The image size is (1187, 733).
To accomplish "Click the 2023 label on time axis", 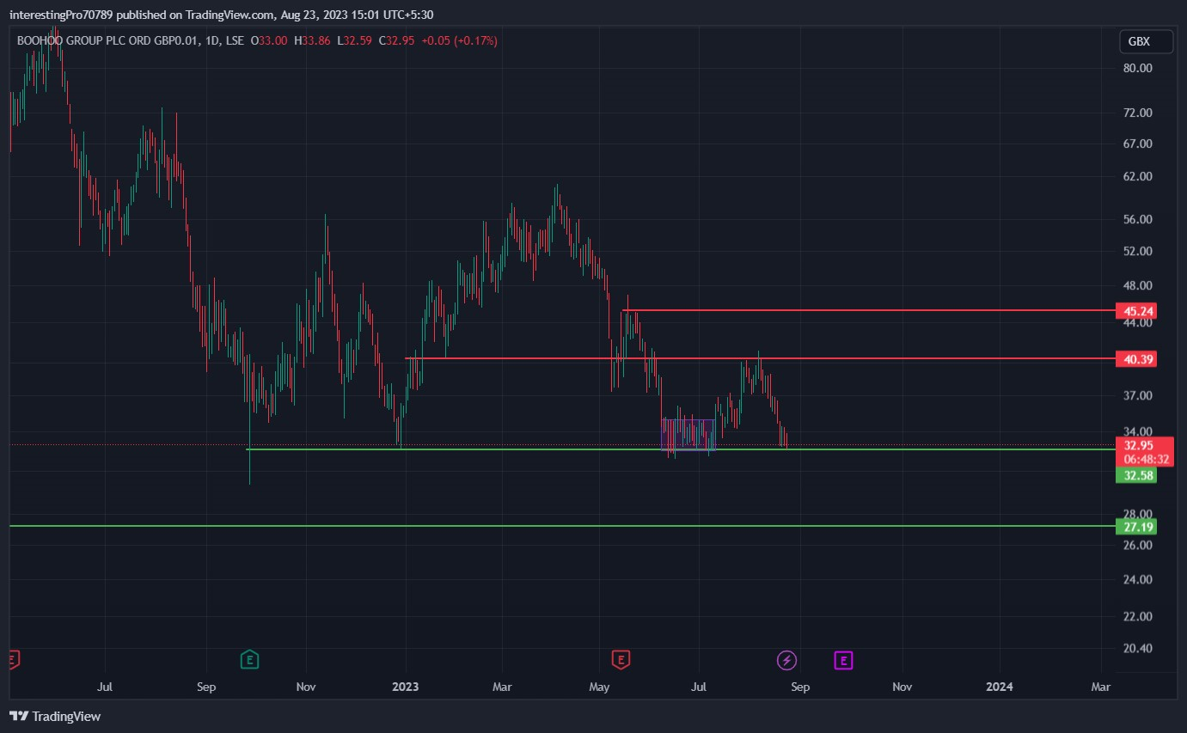I will pos(405,687).
